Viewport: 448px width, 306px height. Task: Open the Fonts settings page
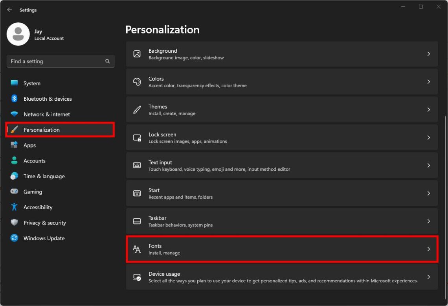click(281, 249)
